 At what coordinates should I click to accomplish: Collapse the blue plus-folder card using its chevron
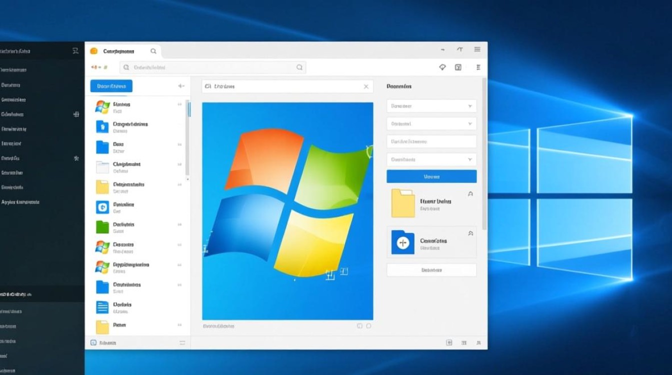[x=470, y=233]
